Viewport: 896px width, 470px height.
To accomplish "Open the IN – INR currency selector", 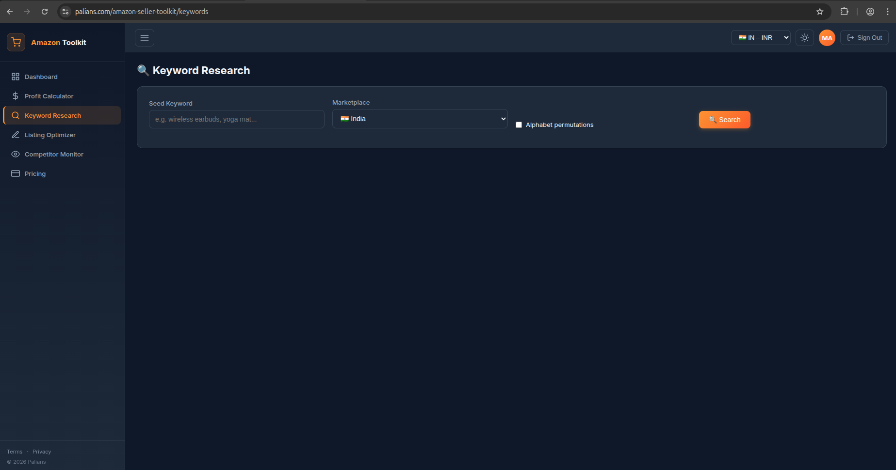I will pyautogui.click(x=760, y=37).
